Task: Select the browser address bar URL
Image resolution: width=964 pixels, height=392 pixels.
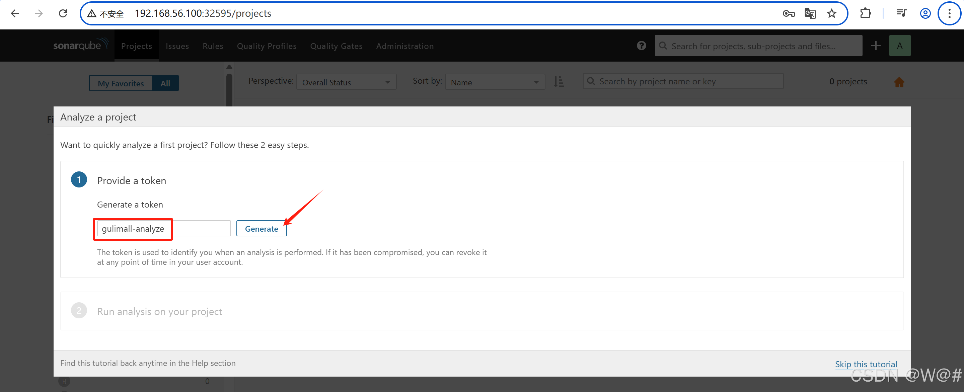Action: 203,13
